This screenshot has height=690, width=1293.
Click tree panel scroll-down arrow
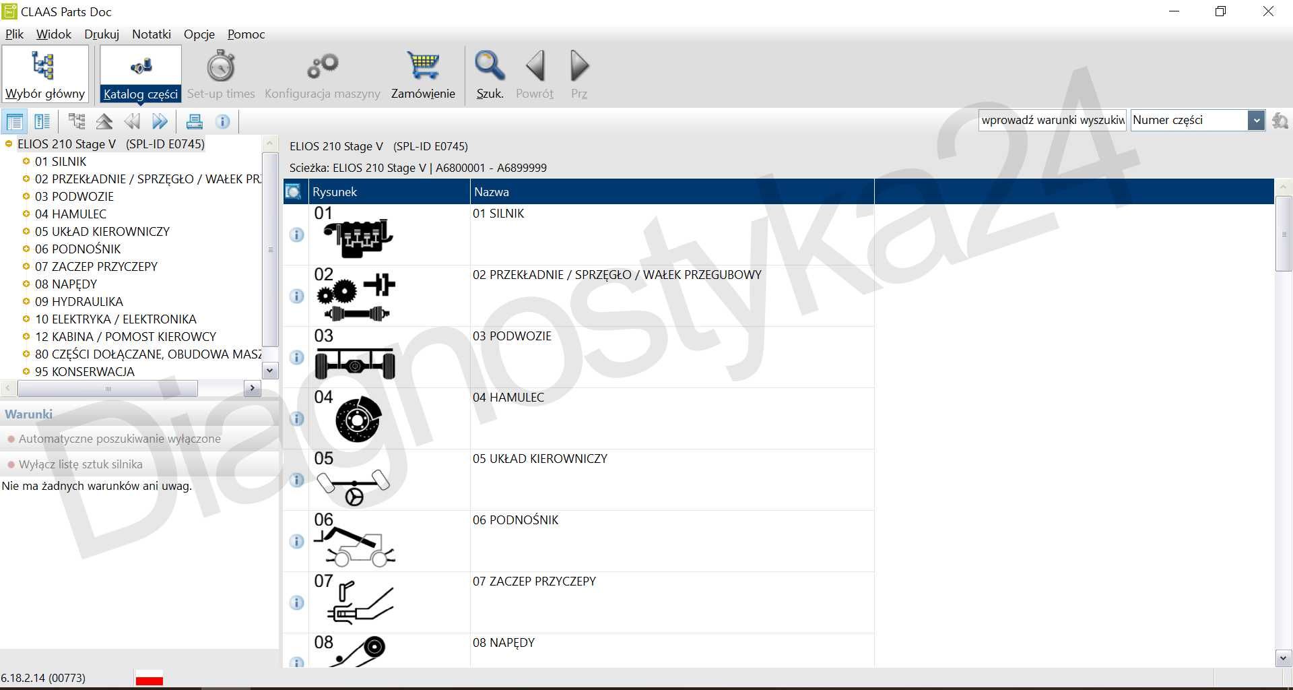270,370
